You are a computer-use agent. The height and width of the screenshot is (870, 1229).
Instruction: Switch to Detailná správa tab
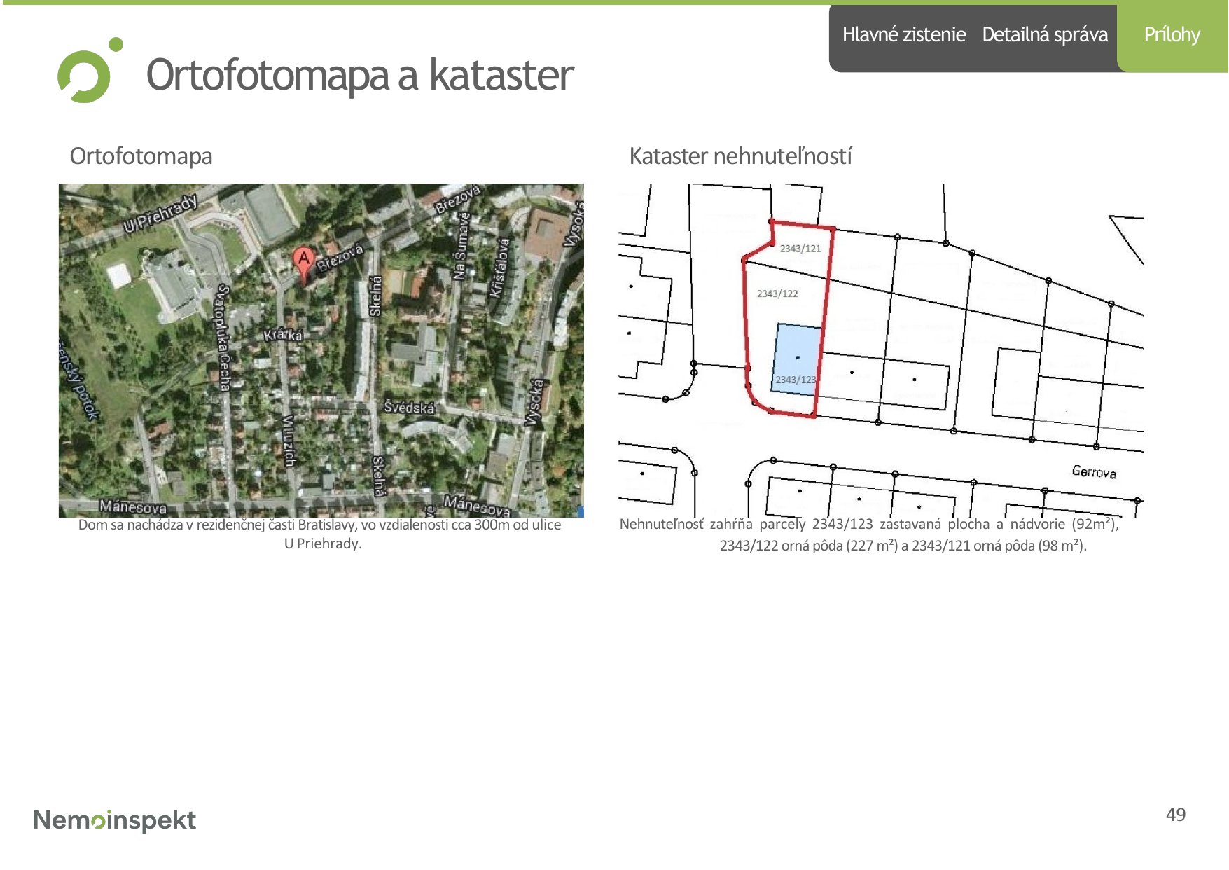[1045, 34]
